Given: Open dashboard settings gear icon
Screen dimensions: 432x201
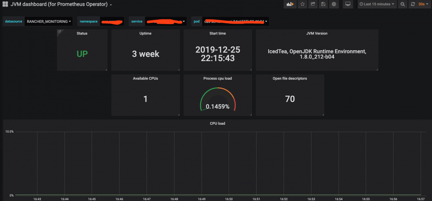Looking at the screenshot, I should [334, 4].
